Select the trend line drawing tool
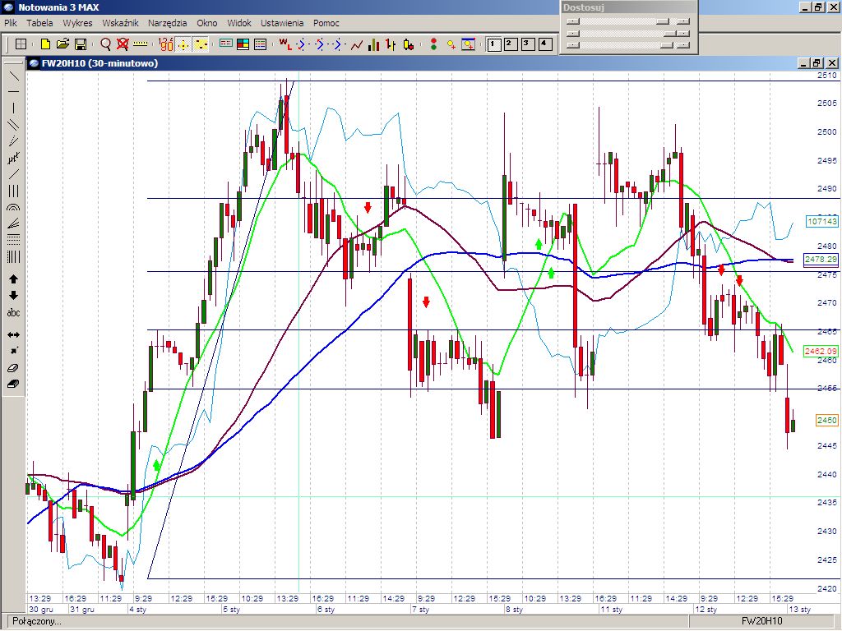 coord(14,75)
